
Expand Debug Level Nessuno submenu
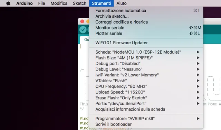(x=146, y=69)
